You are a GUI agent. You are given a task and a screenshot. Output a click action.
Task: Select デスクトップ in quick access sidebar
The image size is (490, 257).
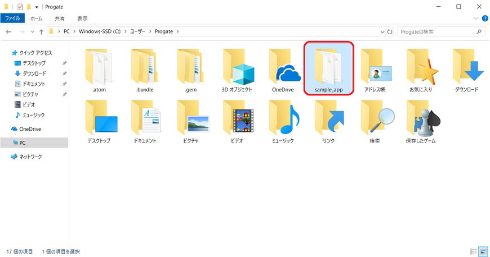pos(30,63)
